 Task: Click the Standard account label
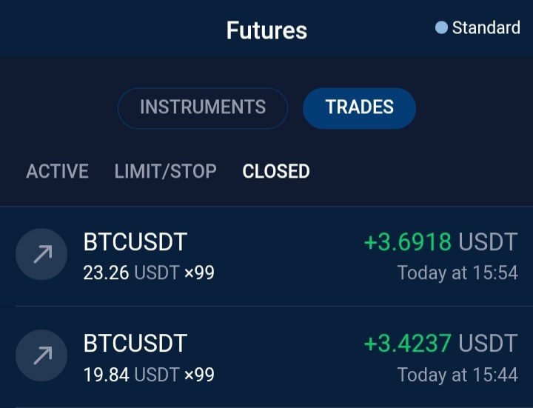(486, 28)
